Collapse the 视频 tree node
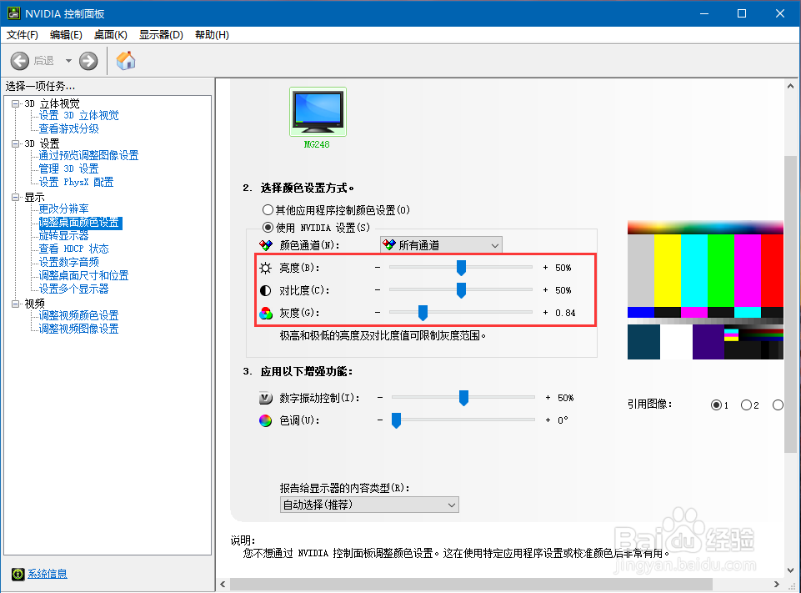Image resolution: width=801 pixels, height=593 pixels. [x=16, y=304]
